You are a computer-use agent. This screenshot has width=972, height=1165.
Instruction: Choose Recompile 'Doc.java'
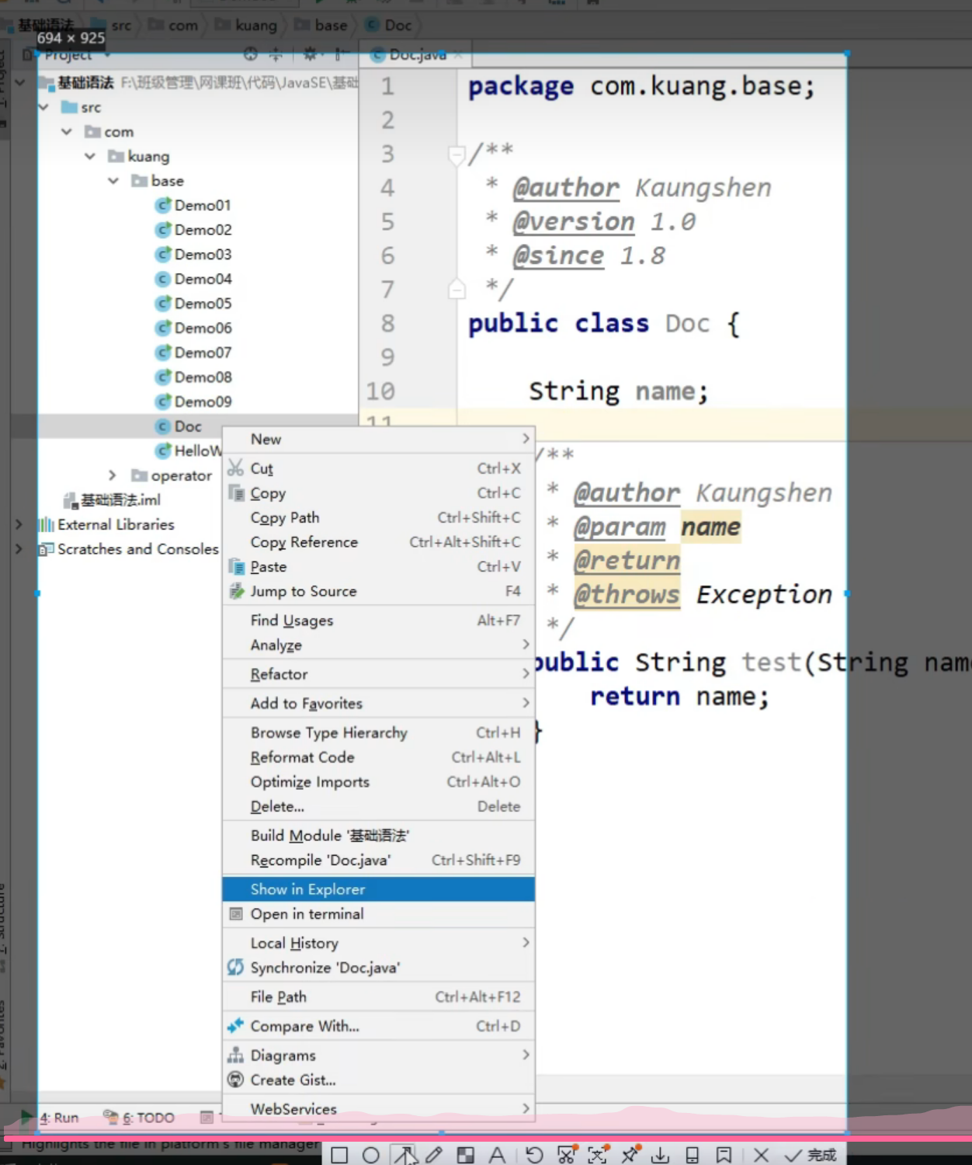[x=379, y=861]
